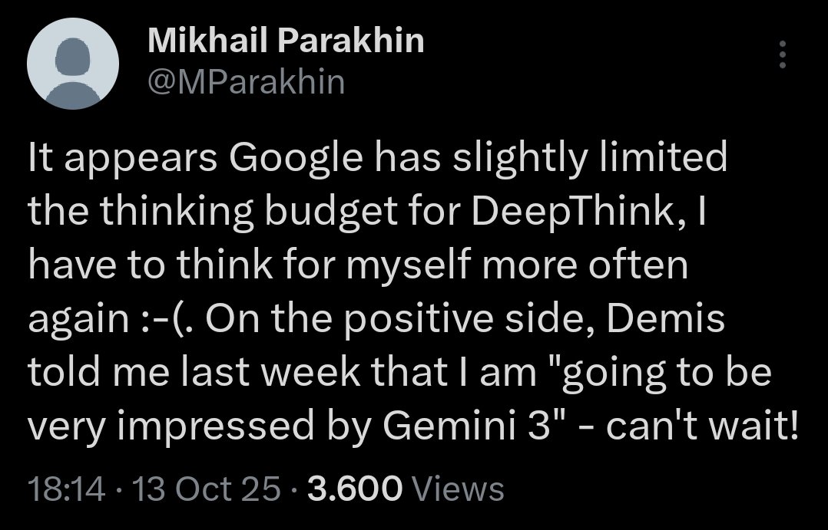
Task: Open the three-dot more options menu
Action: click(782, 55)
